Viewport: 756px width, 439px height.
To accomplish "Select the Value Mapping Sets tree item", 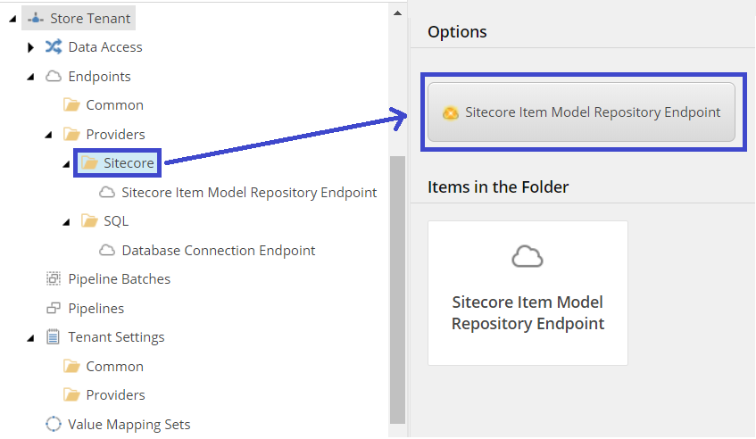I will pyautogui.click(x=129, y=425).
